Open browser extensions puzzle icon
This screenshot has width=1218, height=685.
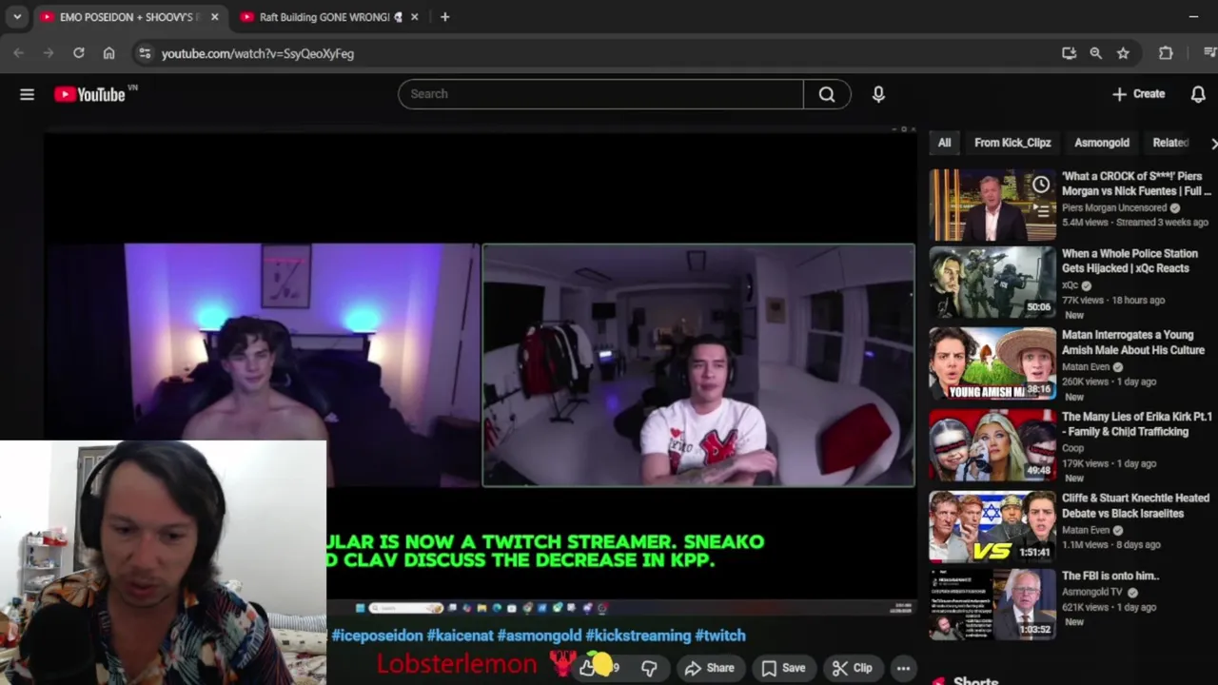(1166, 53)
